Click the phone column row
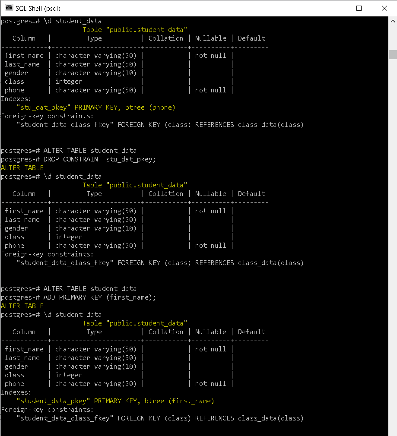The height and width of the screenshot is (436, 397). 14,90
